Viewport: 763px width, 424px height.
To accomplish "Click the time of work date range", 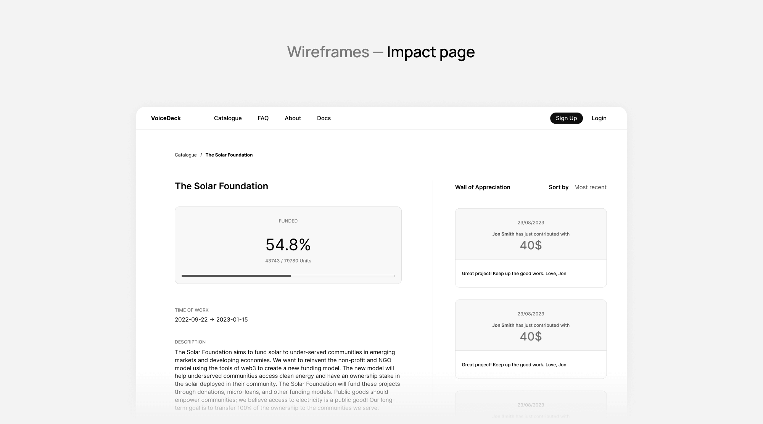I will point(211,320).
